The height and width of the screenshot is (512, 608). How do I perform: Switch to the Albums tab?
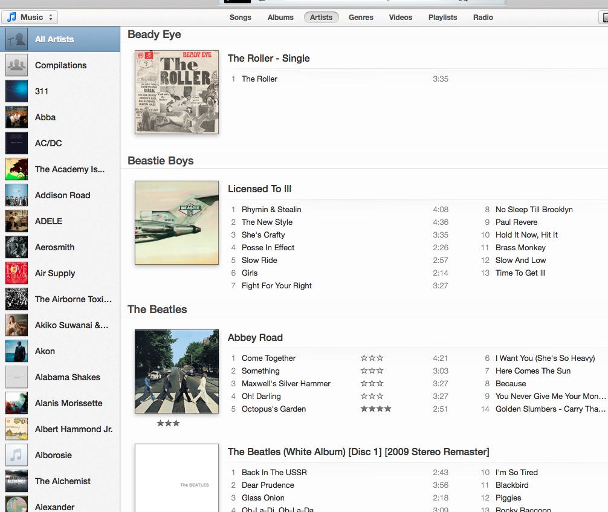point(280,18)
